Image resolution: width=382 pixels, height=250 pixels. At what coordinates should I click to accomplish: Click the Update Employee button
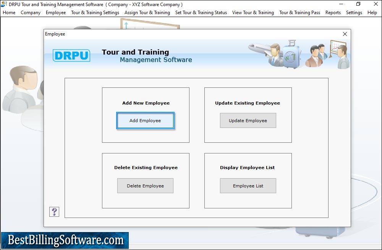tap(248, 120)
